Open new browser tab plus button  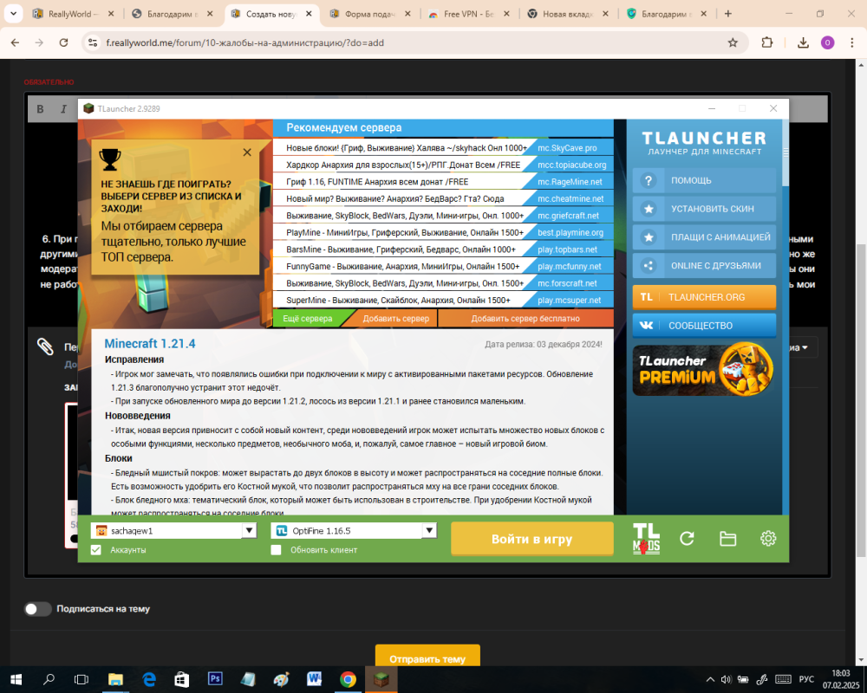[728, 14]
